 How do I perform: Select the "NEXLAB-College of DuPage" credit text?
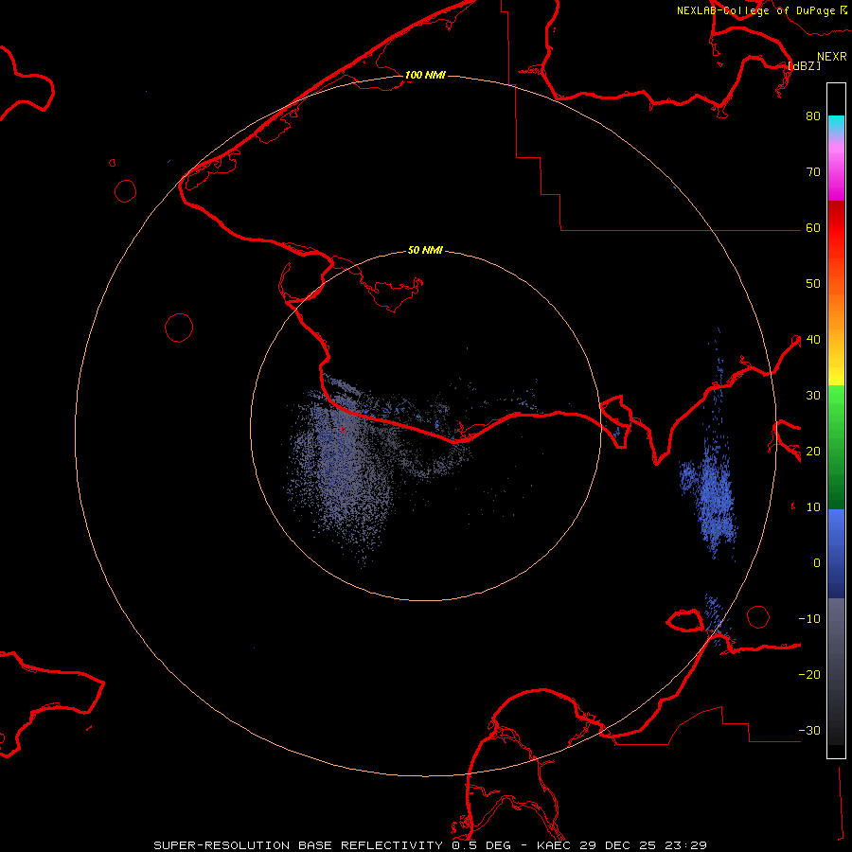pos(755,10)
